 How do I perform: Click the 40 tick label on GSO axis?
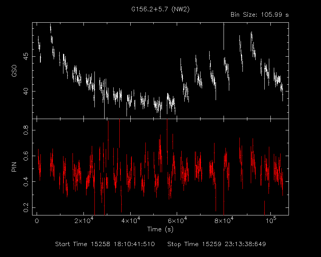[26, 91]
